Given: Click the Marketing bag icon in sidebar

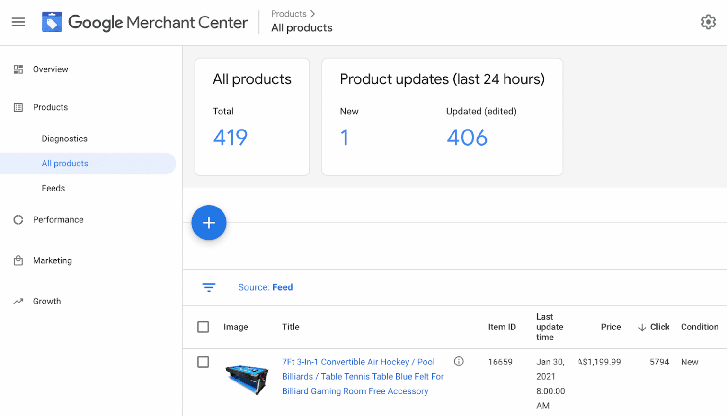Looking at the screenshot, I should 18,260.
